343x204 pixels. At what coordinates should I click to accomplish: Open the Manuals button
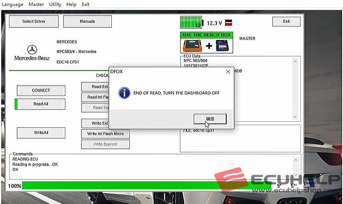point(87,21)
